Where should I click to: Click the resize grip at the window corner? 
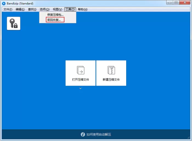tap(189, 138)
